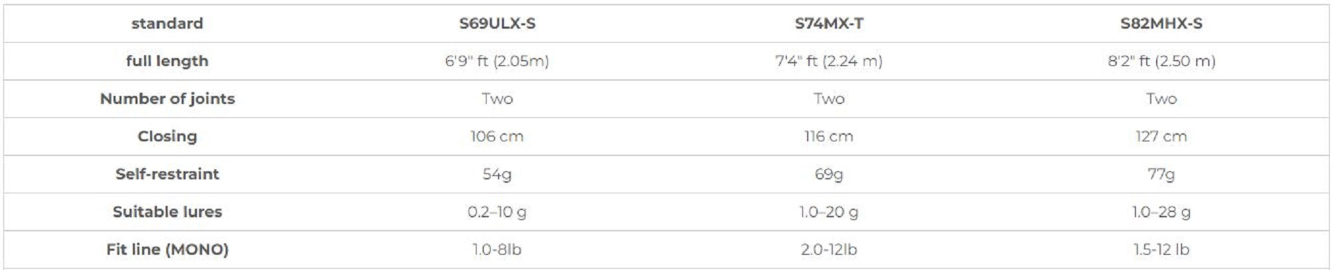Click the 106 cm closing value

(x=497, y=137)
